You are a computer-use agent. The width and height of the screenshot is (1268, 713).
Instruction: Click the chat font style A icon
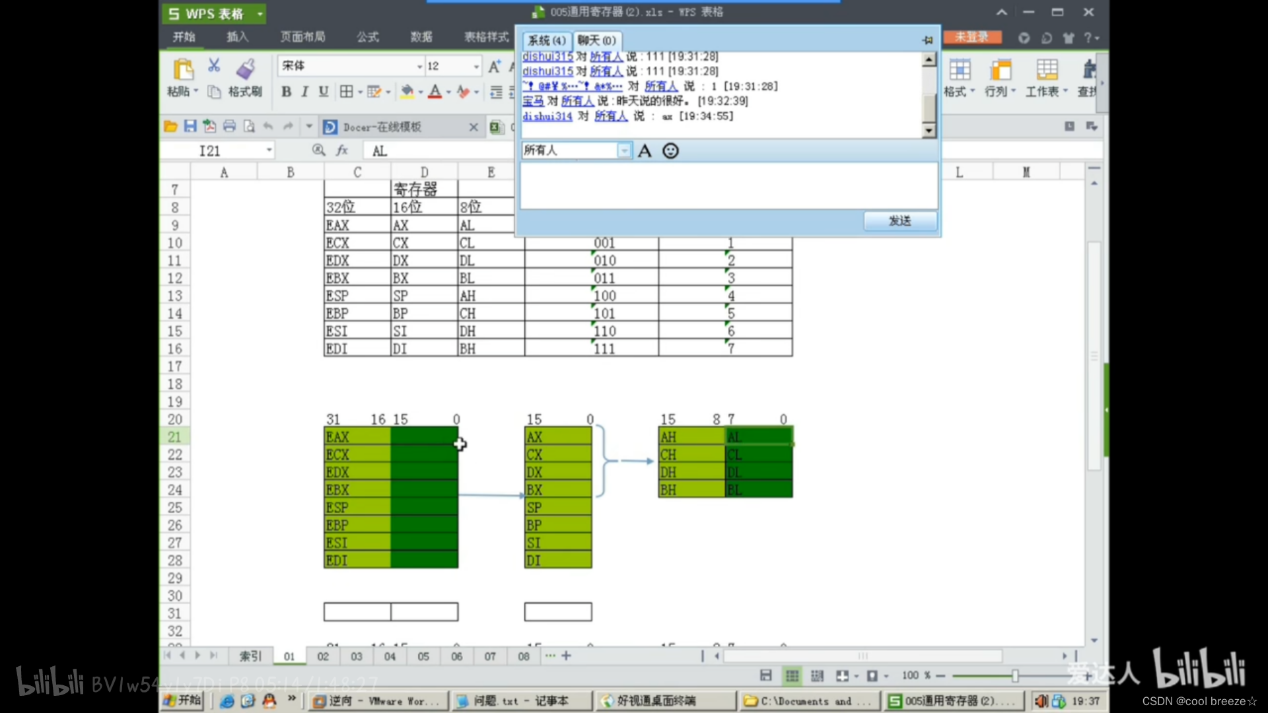click(x=645, y=151)
